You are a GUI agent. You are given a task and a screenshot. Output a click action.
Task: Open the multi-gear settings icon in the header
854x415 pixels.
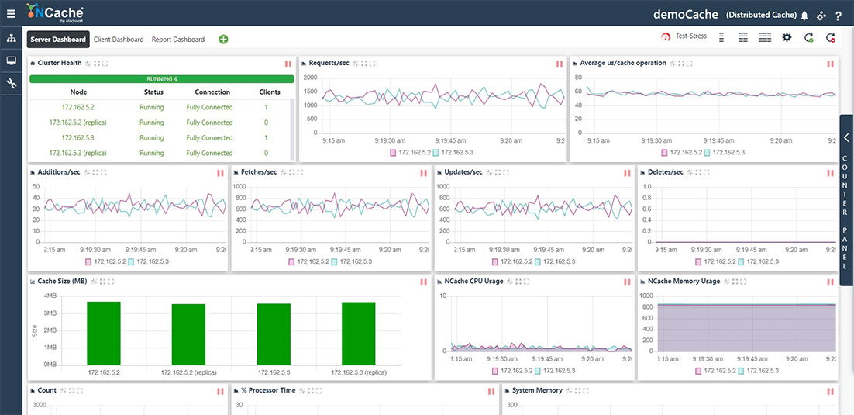pyautogui.click(x=821, y=16)
